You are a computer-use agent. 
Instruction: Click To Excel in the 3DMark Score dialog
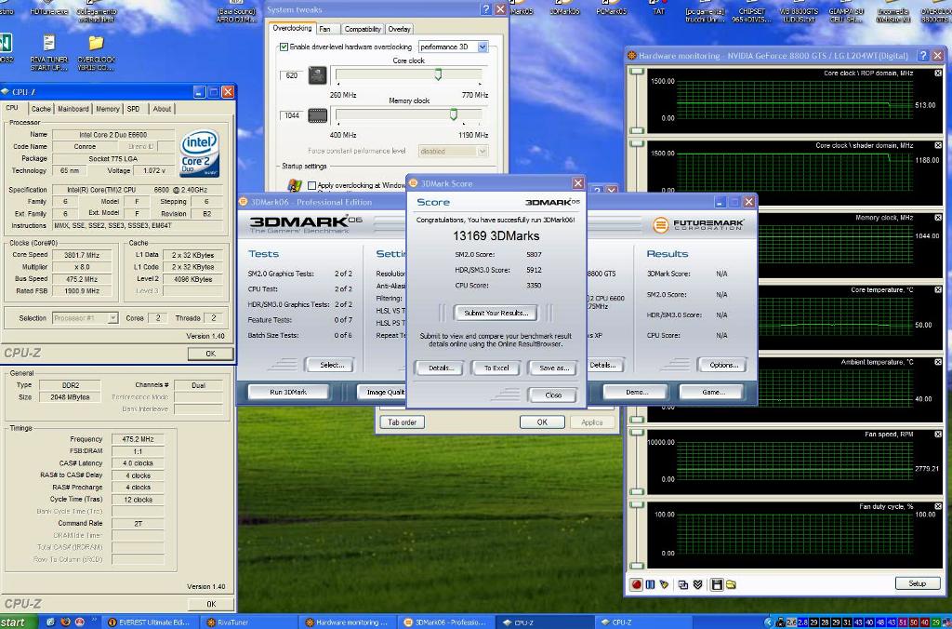[x=496, y=368]
